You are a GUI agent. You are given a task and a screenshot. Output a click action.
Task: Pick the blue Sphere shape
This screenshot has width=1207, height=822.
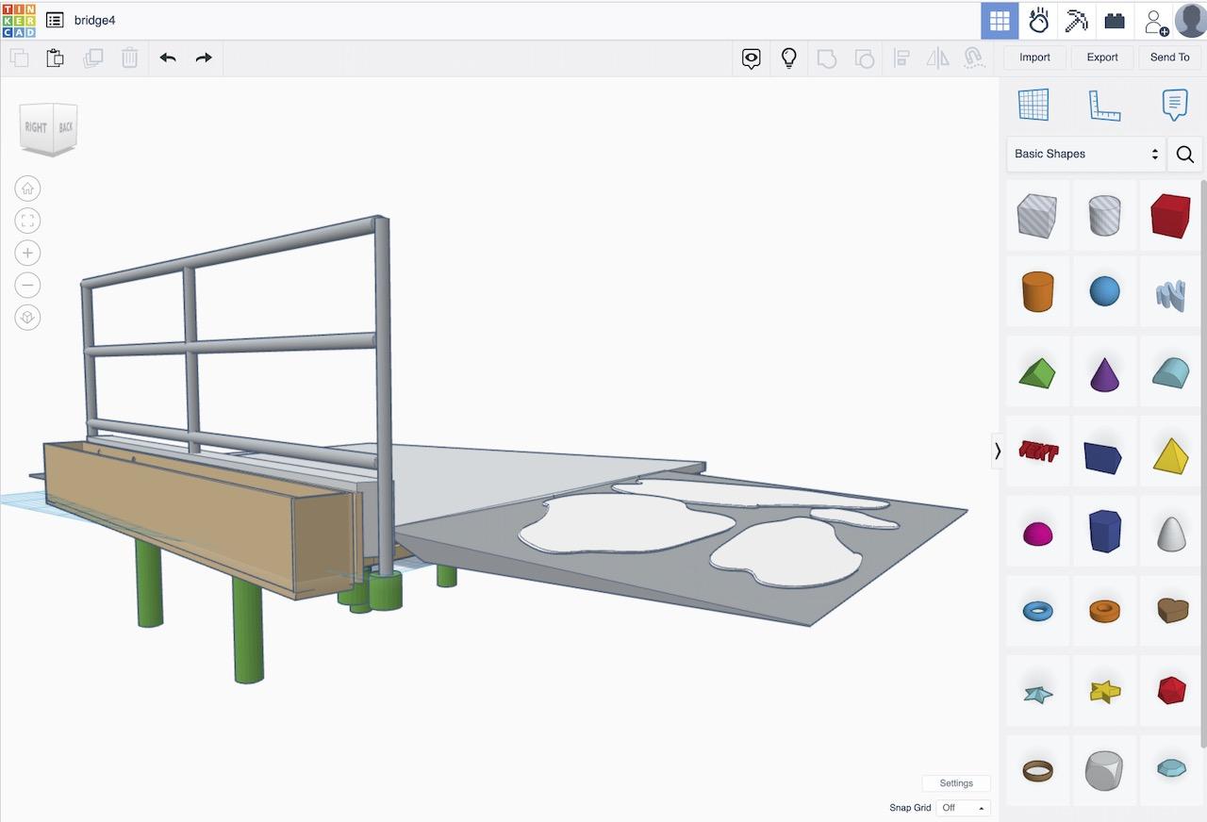(x=1104, y=292)
